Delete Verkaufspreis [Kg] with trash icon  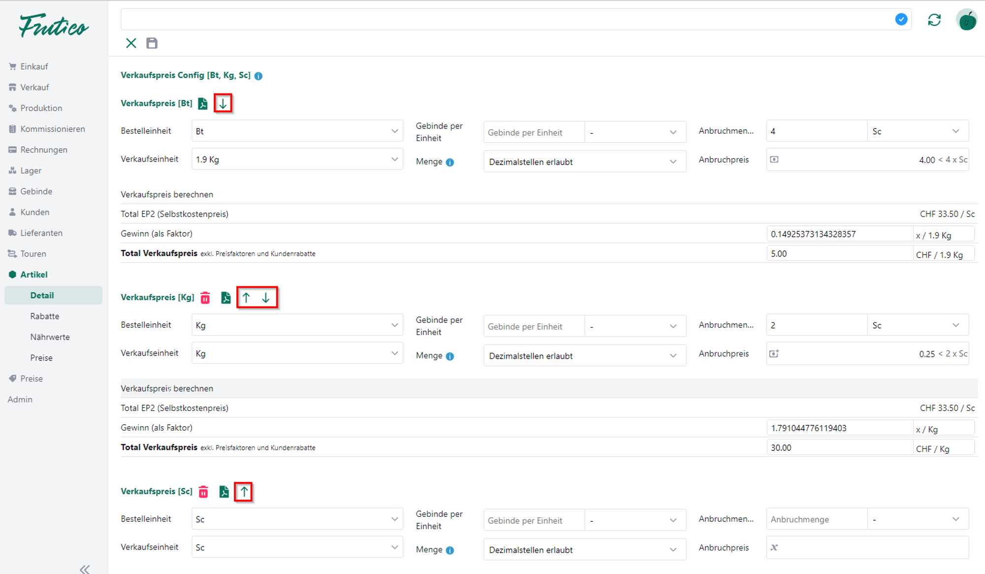click(x=205, y=298)
